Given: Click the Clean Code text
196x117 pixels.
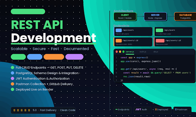Looking at the screenshot, I should coord(67,110).
